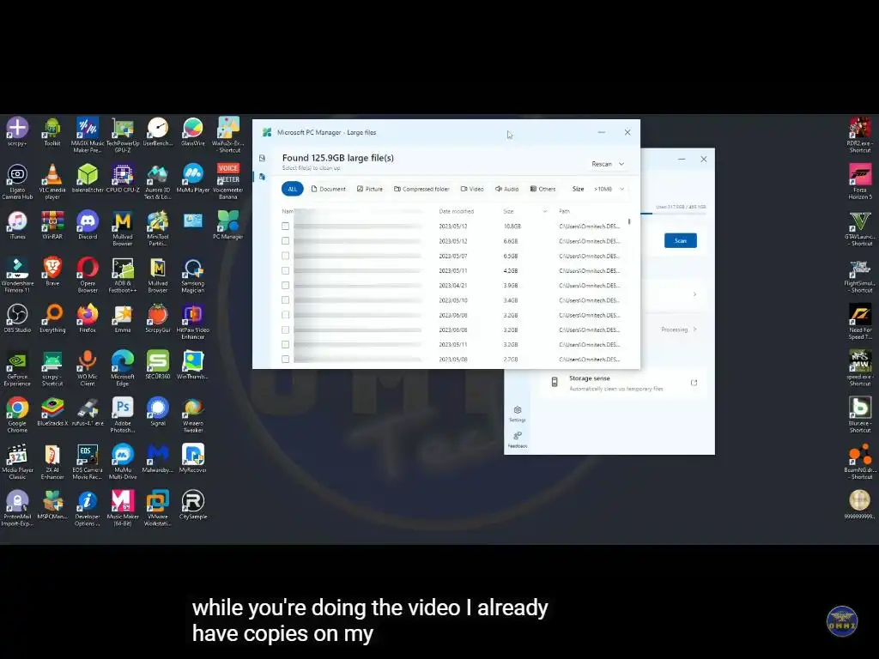Open the Malwarebytes desktop shortcut
Screen dimensions: 879x659
(158, 458)
